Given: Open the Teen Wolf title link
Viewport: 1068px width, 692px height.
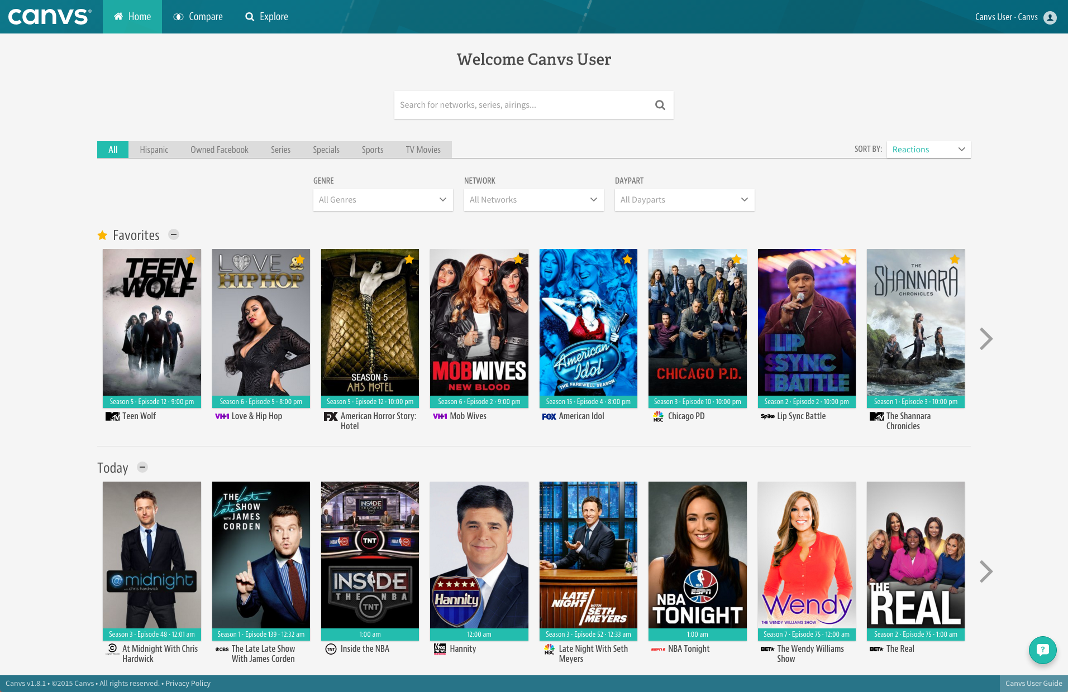Looking at the screenshot, I should (139, 416).
